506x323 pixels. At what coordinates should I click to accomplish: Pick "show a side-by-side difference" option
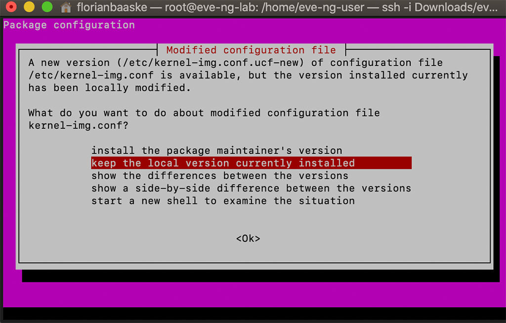pyautogui.click(x=251, y=188)
